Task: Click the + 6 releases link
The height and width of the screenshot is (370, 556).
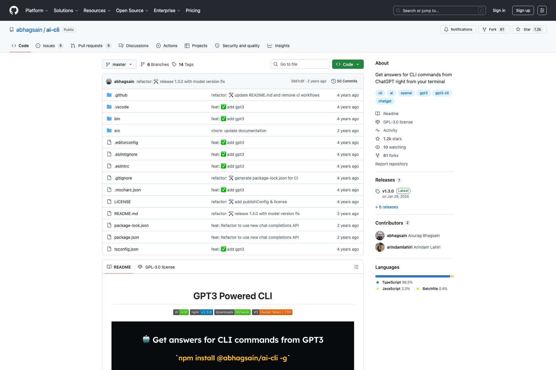Action: (x=387, y=207)
